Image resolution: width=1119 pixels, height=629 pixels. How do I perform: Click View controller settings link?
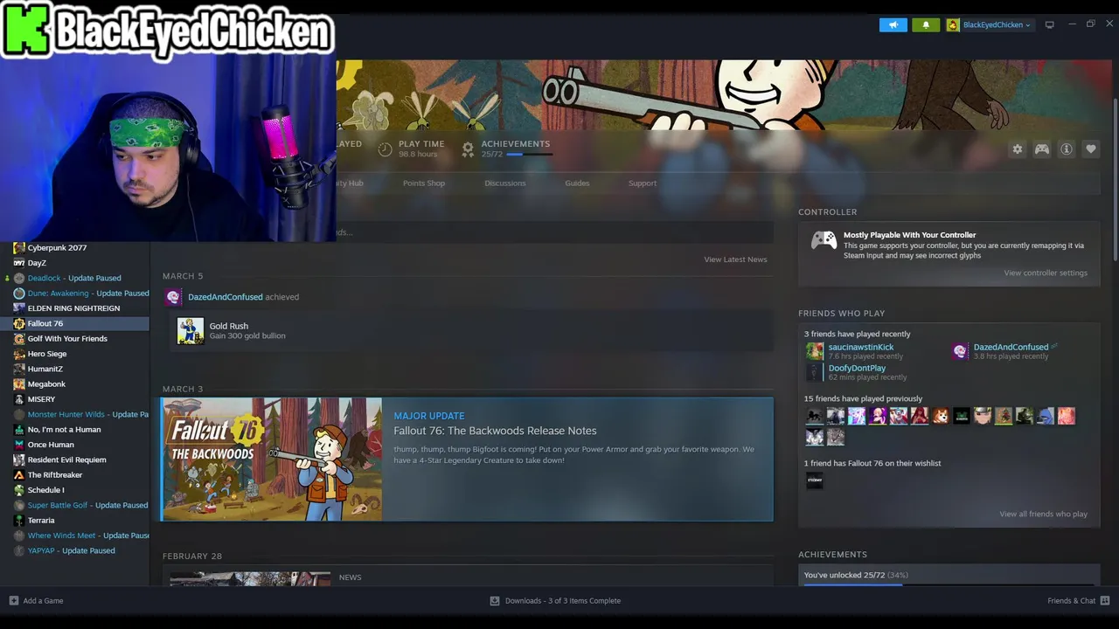(1046, 273)
